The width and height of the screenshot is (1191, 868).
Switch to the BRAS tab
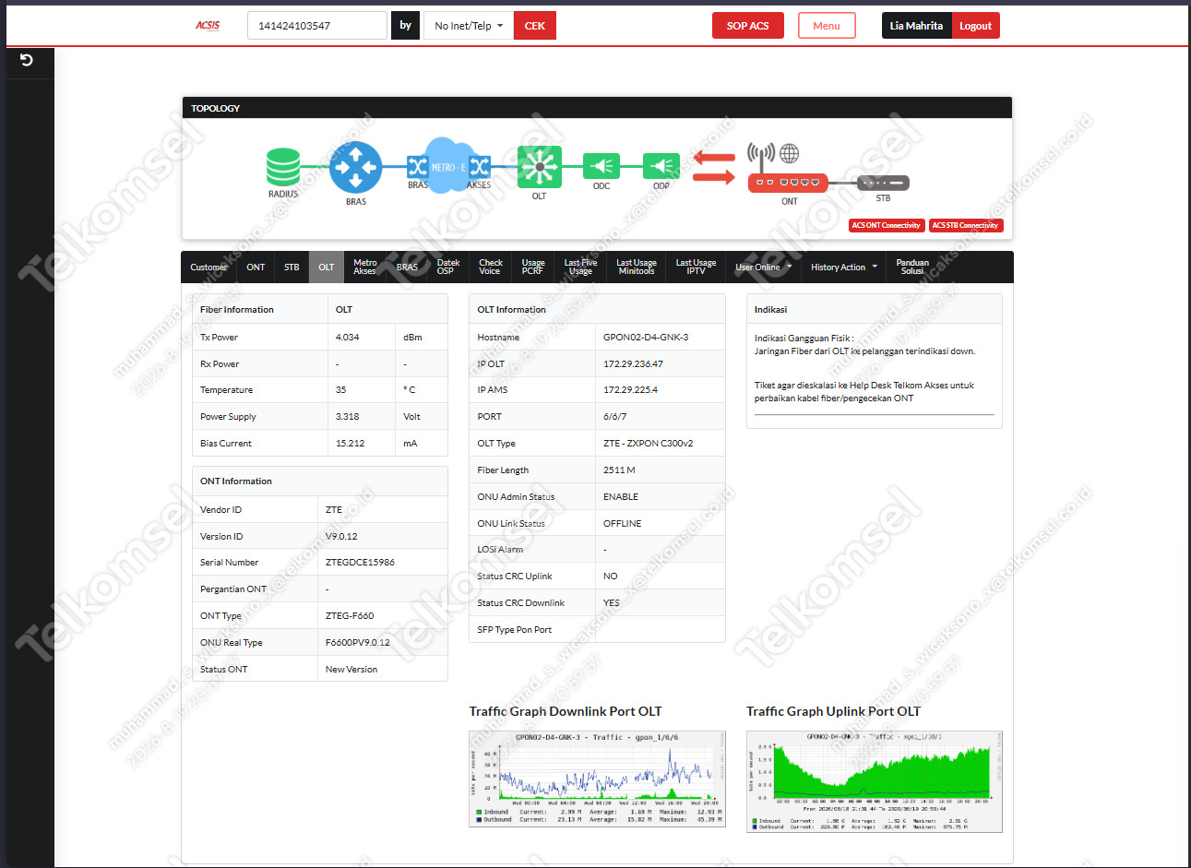tap(407, 268)
